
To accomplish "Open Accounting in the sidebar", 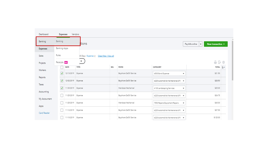I will click(x=44, y=92).
